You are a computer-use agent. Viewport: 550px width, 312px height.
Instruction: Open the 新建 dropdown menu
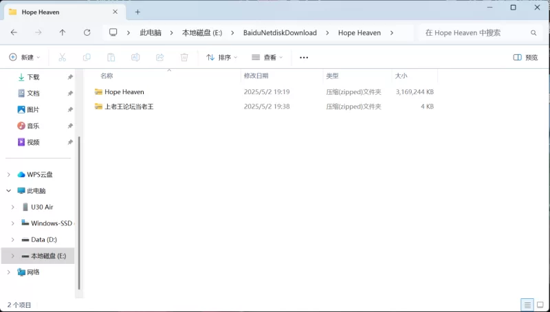tap(25, 58)
